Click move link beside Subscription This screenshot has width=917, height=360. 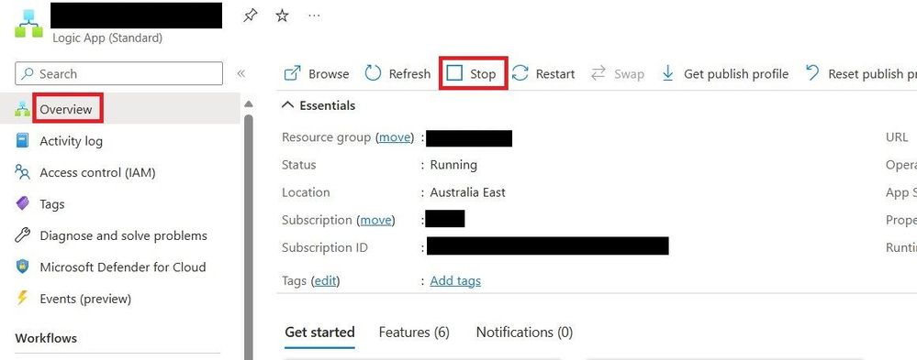tap(375, 221)
